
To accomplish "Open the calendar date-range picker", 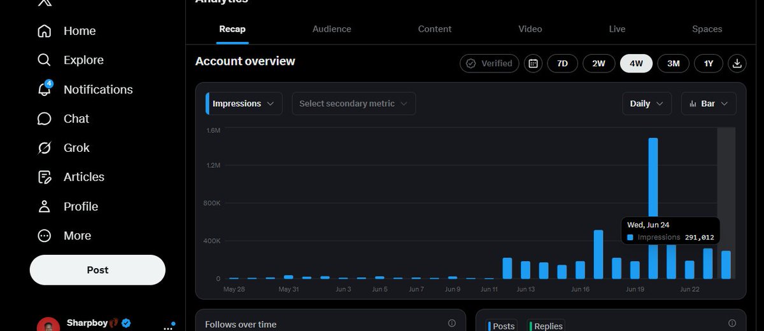I will pos(534,64).
